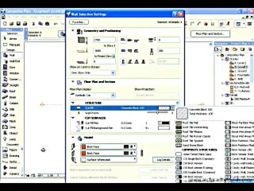Click the Save icon in toolbar

tap(19, 24)
